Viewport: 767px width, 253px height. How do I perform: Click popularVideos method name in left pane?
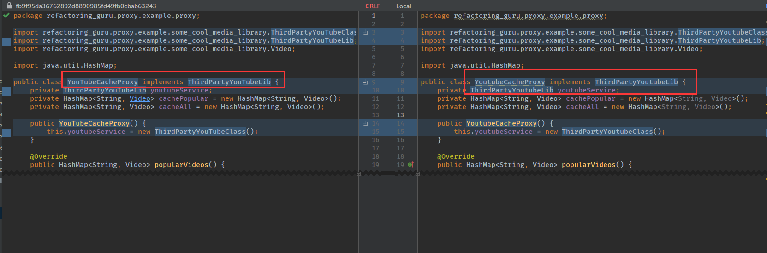pyautogui.click(x=181, y=165)
